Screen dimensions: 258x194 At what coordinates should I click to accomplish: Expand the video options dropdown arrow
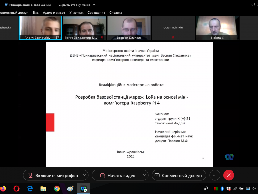(x=144, y=175)
